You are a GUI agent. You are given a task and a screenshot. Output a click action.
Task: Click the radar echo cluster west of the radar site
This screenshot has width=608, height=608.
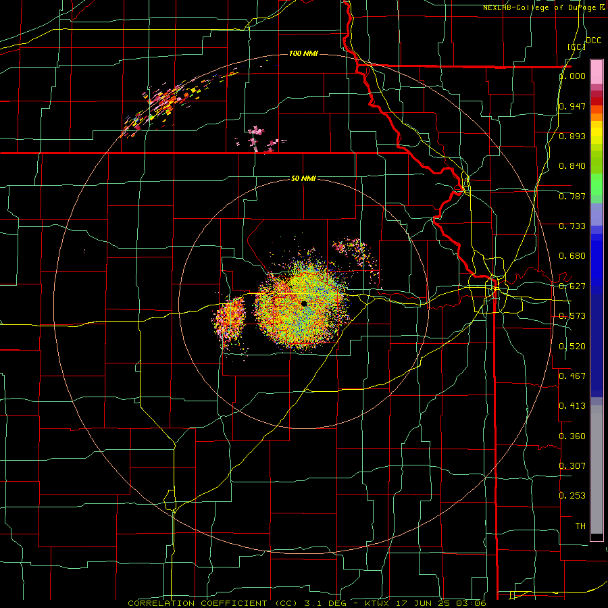tap(230, 323)
